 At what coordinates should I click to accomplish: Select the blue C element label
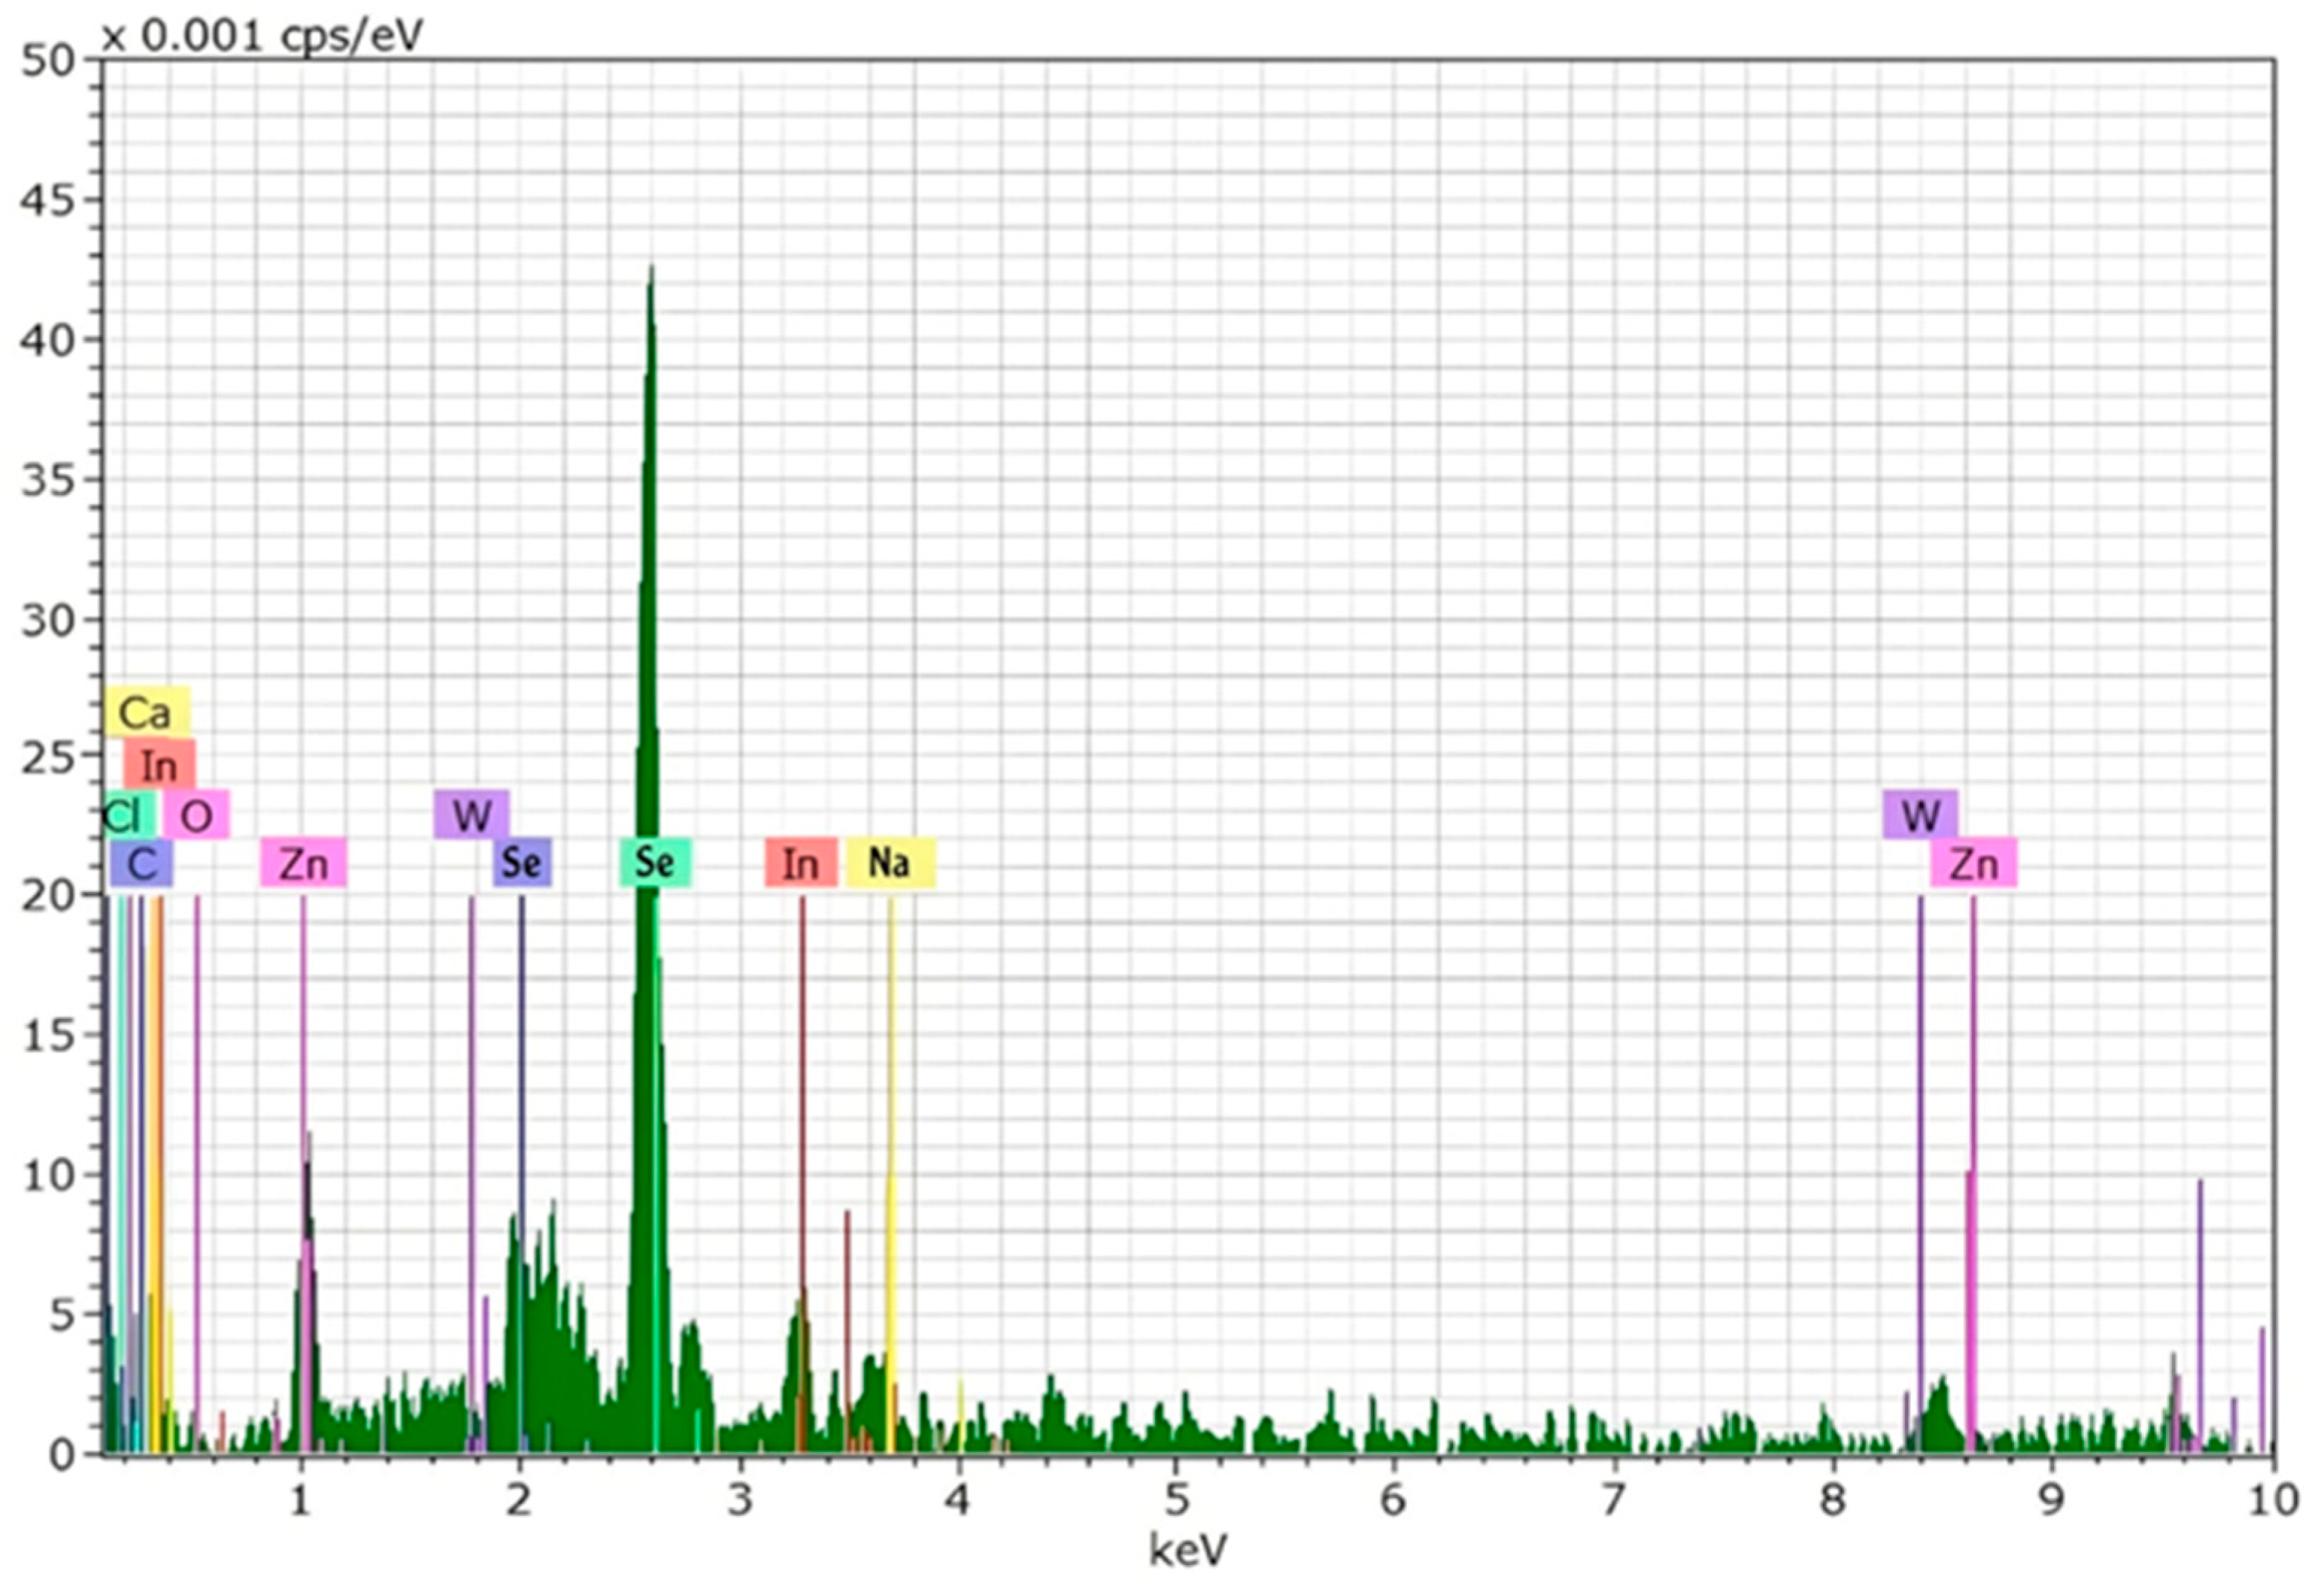(x=141, y=864)
